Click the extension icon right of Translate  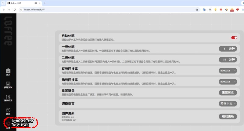point(210,10)
